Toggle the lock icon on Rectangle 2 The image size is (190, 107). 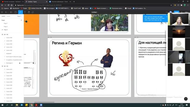[20, 63]
